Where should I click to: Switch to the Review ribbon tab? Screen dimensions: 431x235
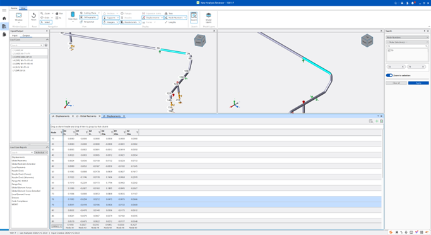tap(14, 8)
